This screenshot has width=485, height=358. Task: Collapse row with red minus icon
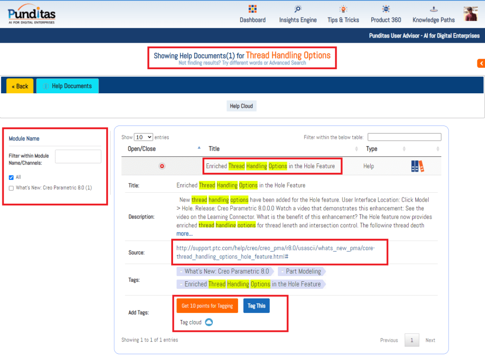[162, 166]
